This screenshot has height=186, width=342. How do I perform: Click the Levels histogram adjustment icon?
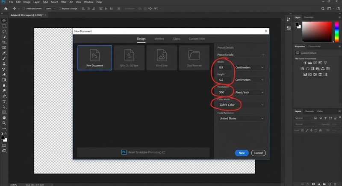310,63
